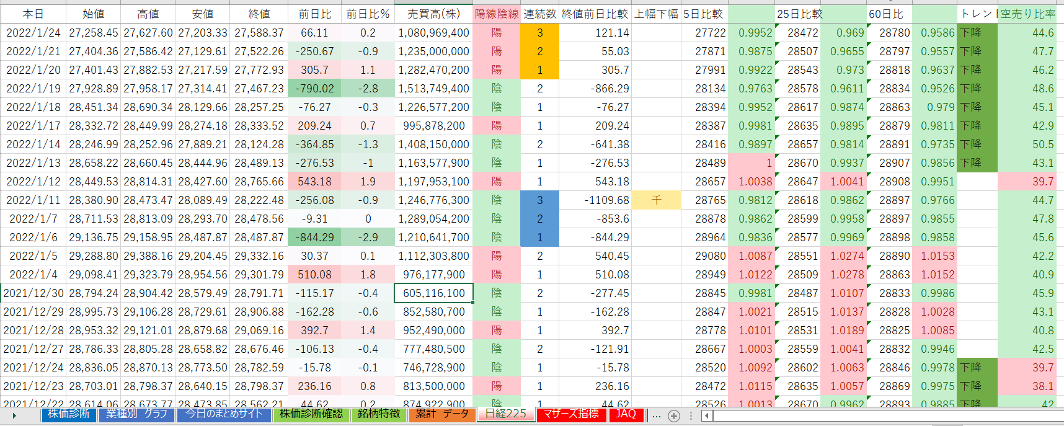The width and height of the screenshot is (1064, 426).
Task: Click the 空売り比率 header cell
Action: tap(1027, 14)
